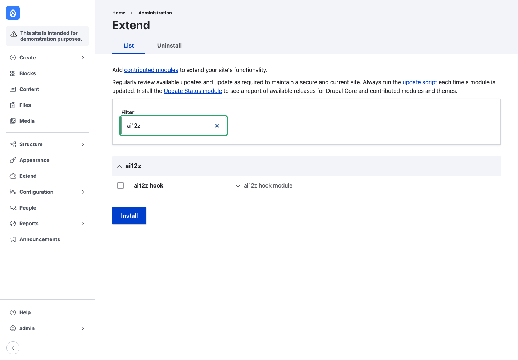
Task: Click the Install button
Action: click(129, 216)
